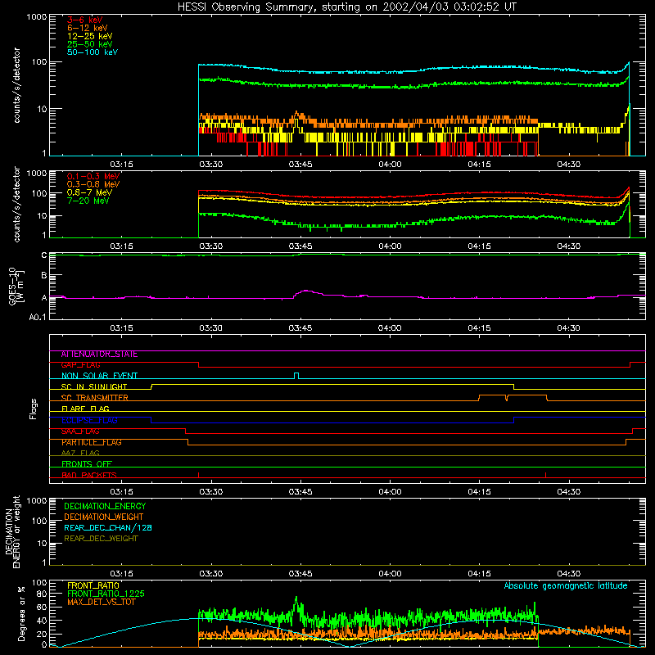Viewport: 655px width, 655px height.
Task: Click the GAP_FLAG label
Action: (x=80, y=365)
